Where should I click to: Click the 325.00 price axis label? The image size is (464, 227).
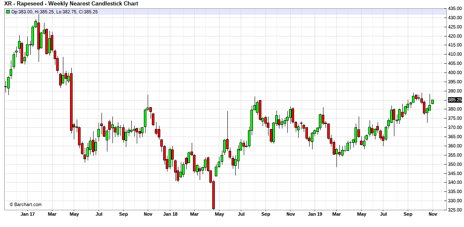pyautogui.click(x=455, y=210)
